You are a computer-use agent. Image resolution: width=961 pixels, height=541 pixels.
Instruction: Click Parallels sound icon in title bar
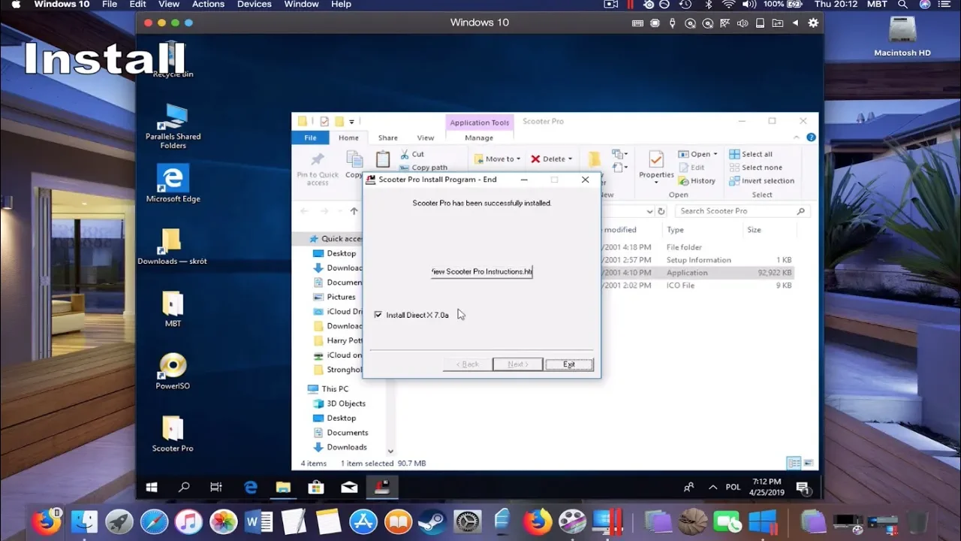[x=742, y=23]
